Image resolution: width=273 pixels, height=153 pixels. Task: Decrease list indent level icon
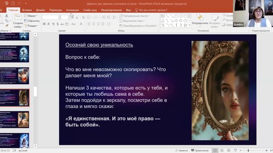(x=104, y=17)
